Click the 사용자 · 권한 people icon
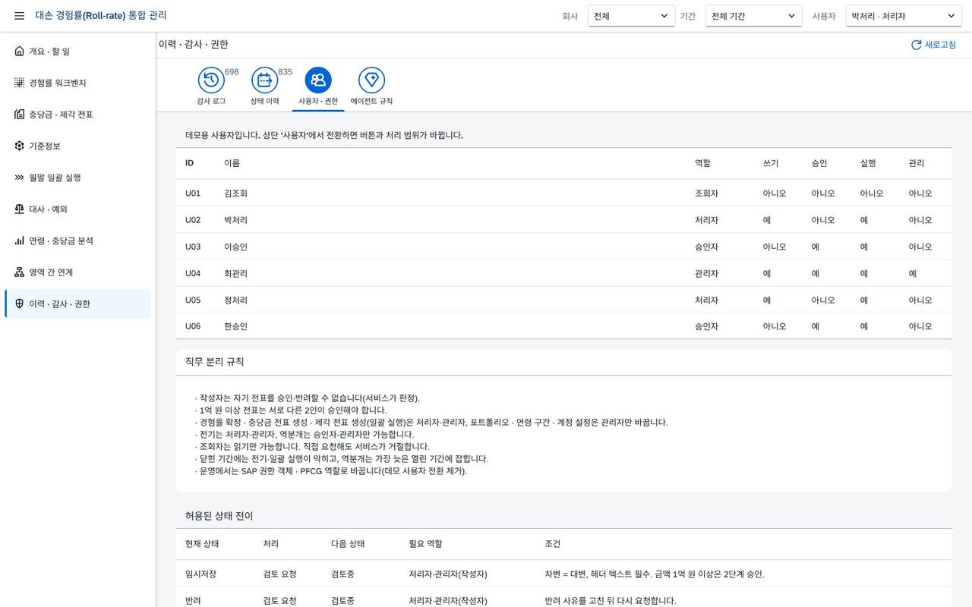The width and height of the screenshot is (972, 607). [x=318, y=80]
